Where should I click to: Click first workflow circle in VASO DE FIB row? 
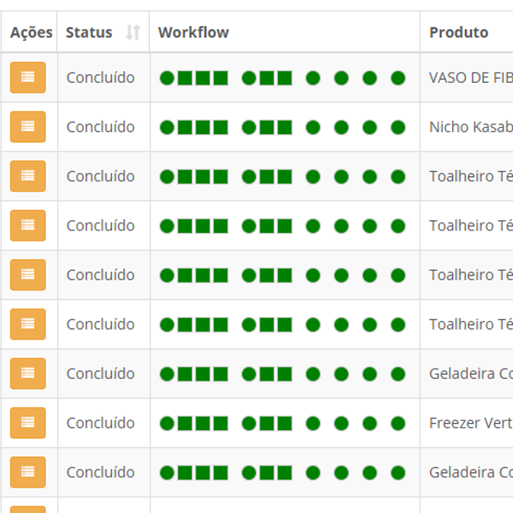pyautogui.click(x=167, y=78)
